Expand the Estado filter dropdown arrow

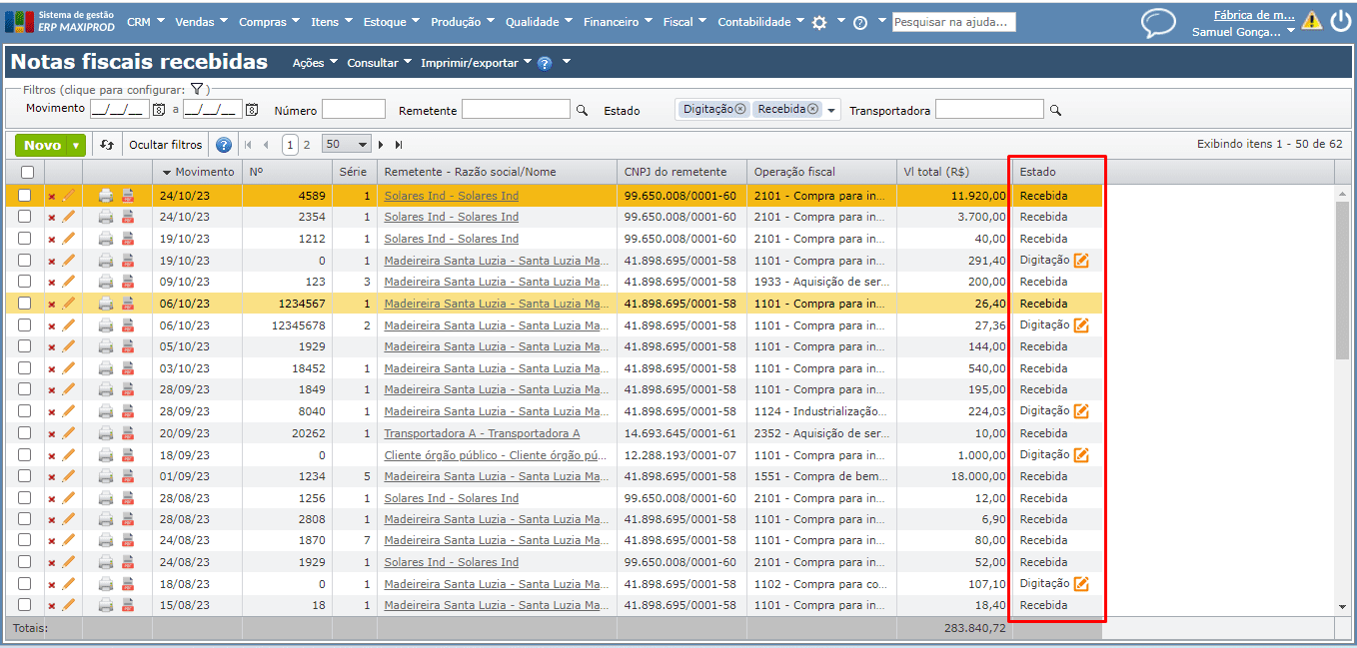pyautogui.click(x=832, y=110)
